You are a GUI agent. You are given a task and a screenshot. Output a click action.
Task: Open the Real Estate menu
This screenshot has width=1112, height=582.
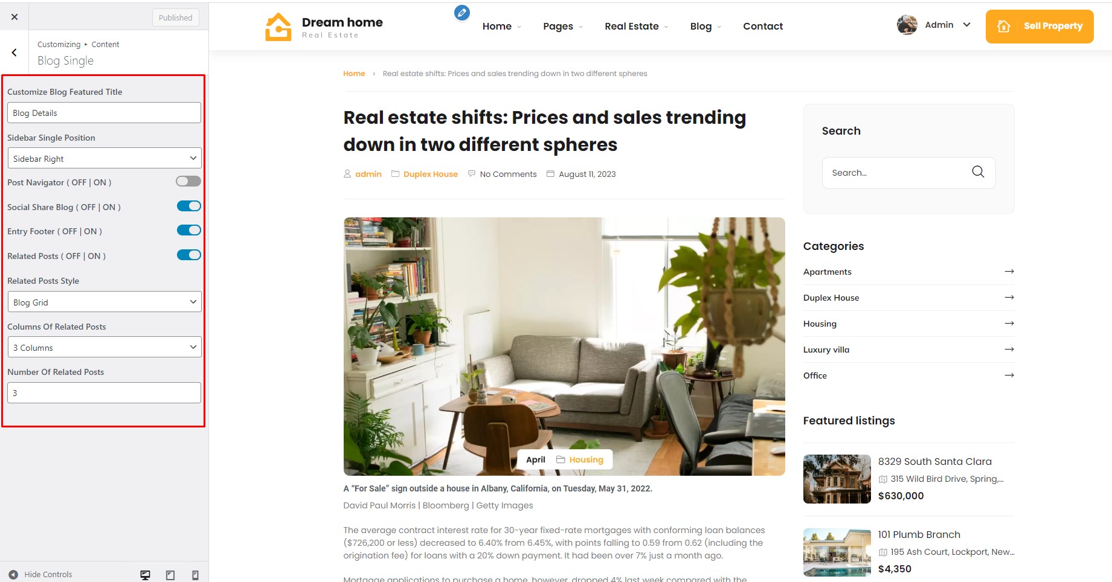(x=636, y=26)
